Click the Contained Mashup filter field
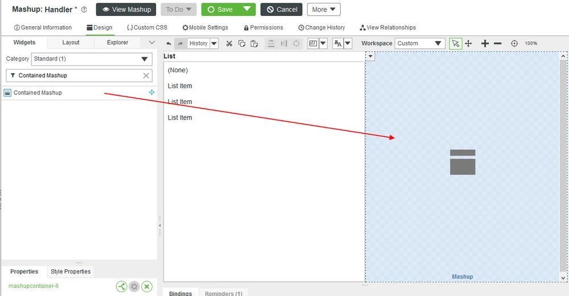Viewport: 569px width, 296px height. 79,76
